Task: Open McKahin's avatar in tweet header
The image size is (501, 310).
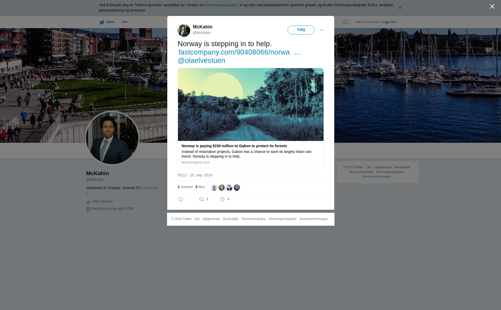Action: click(x=184, y=31)
